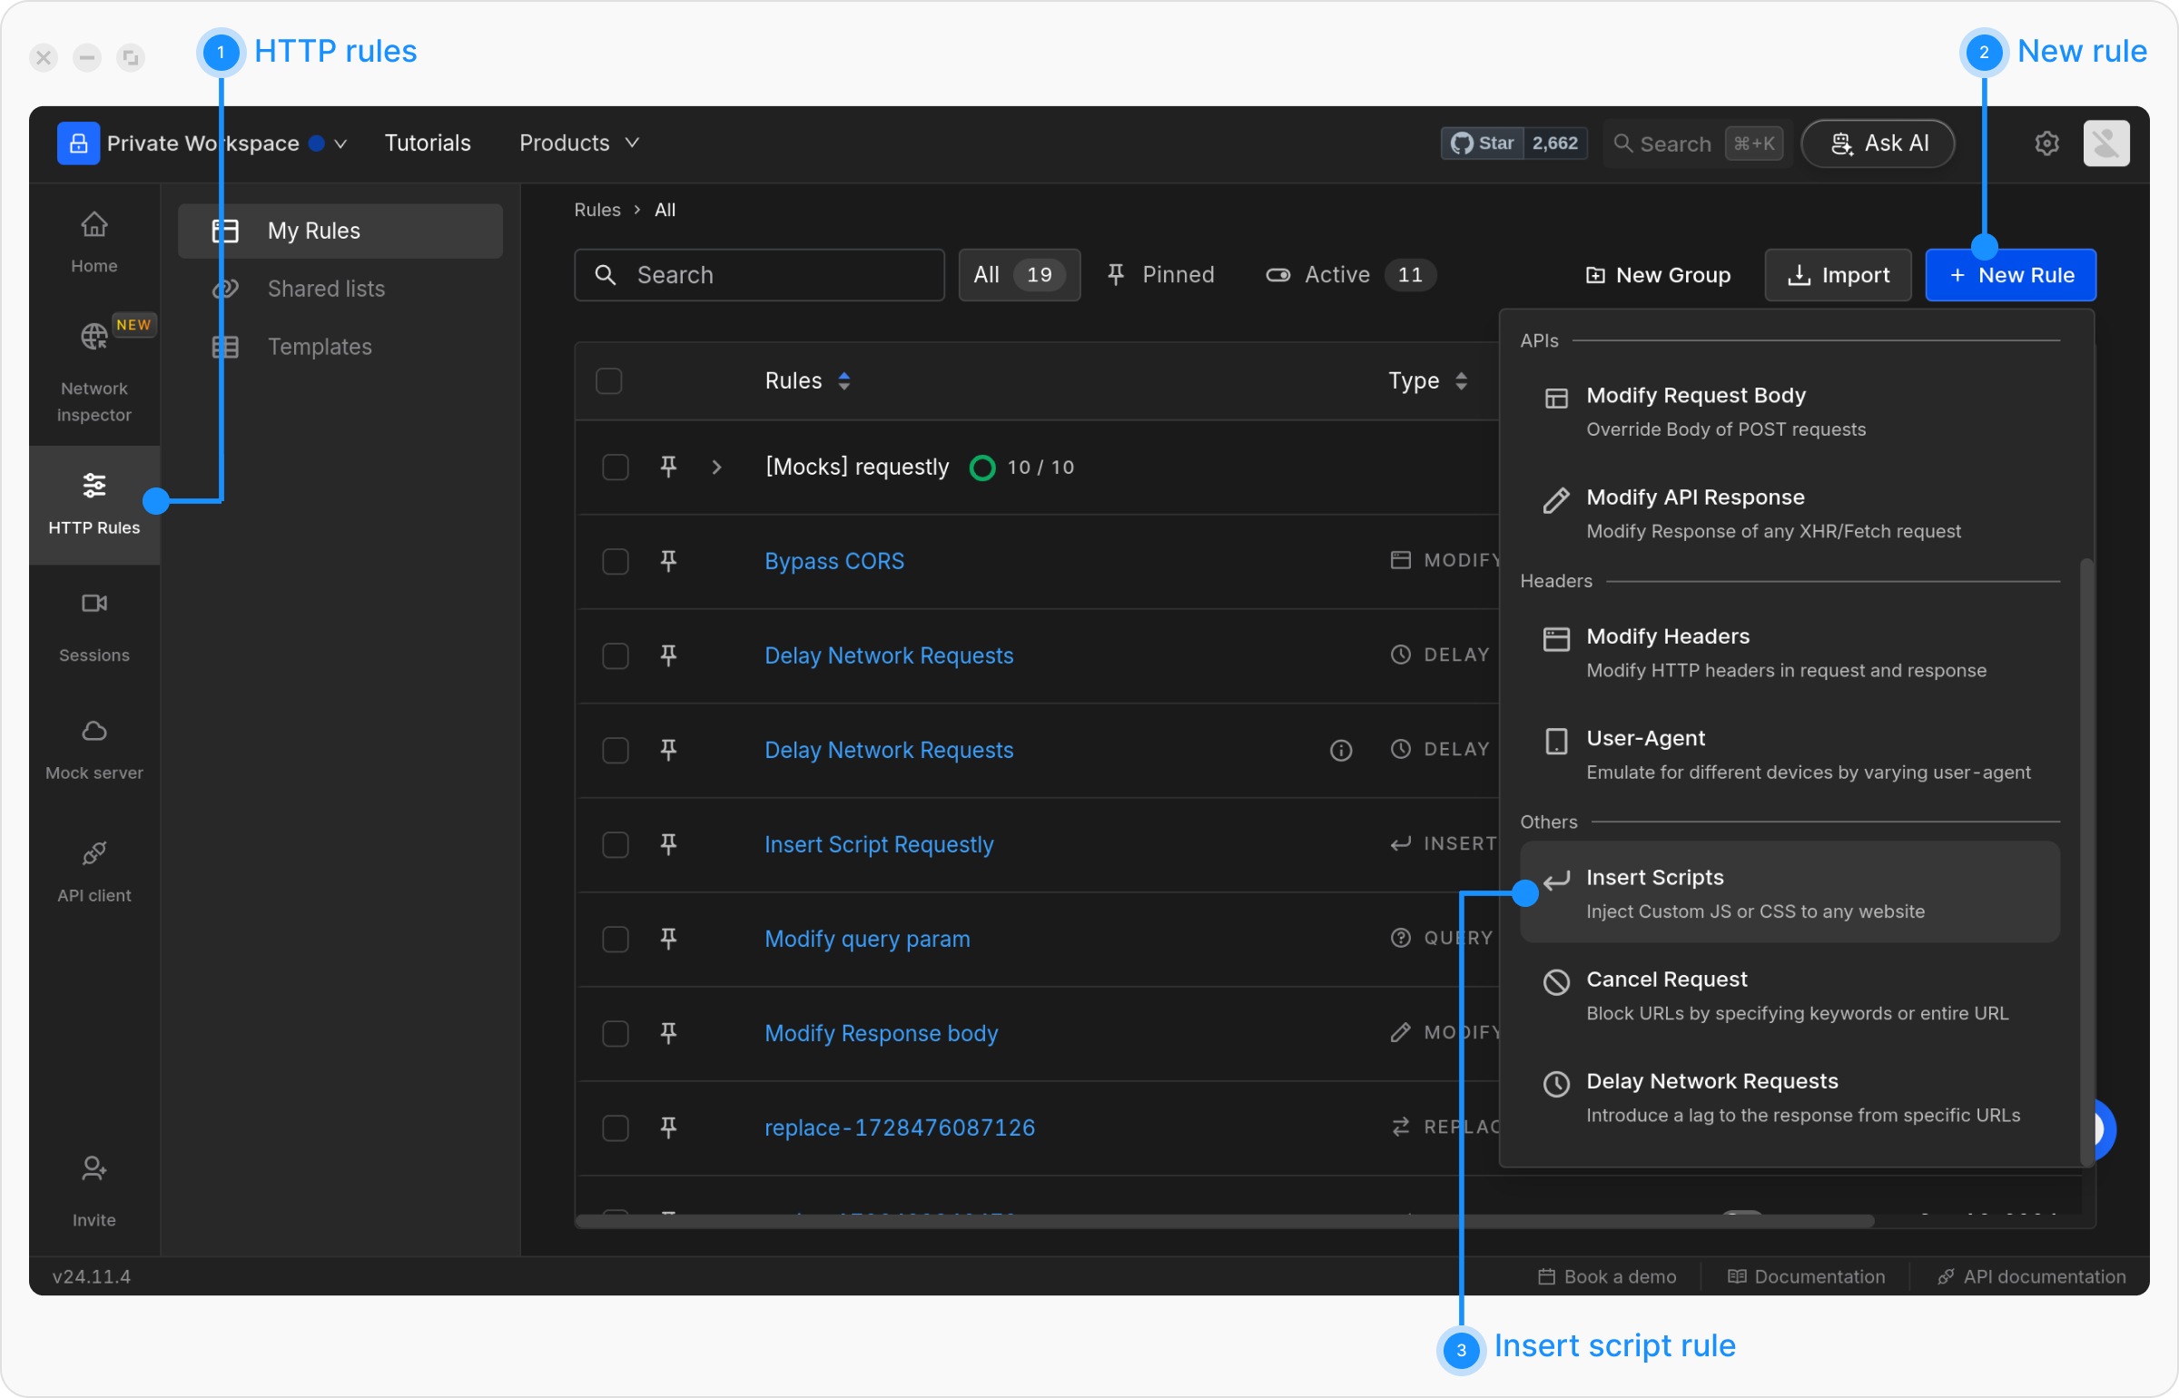This screenshot has width=2179, height=1398.
Task: Open API client from the sidebar
Action: pyautogui.click(x=94, y=854)
